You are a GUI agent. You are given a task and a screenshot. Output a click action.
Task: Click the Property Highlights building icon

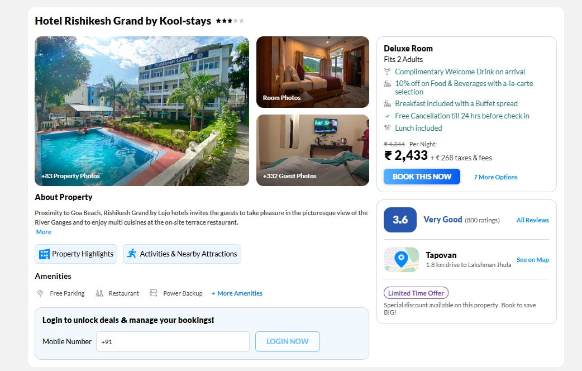click(x=44, y=254)
